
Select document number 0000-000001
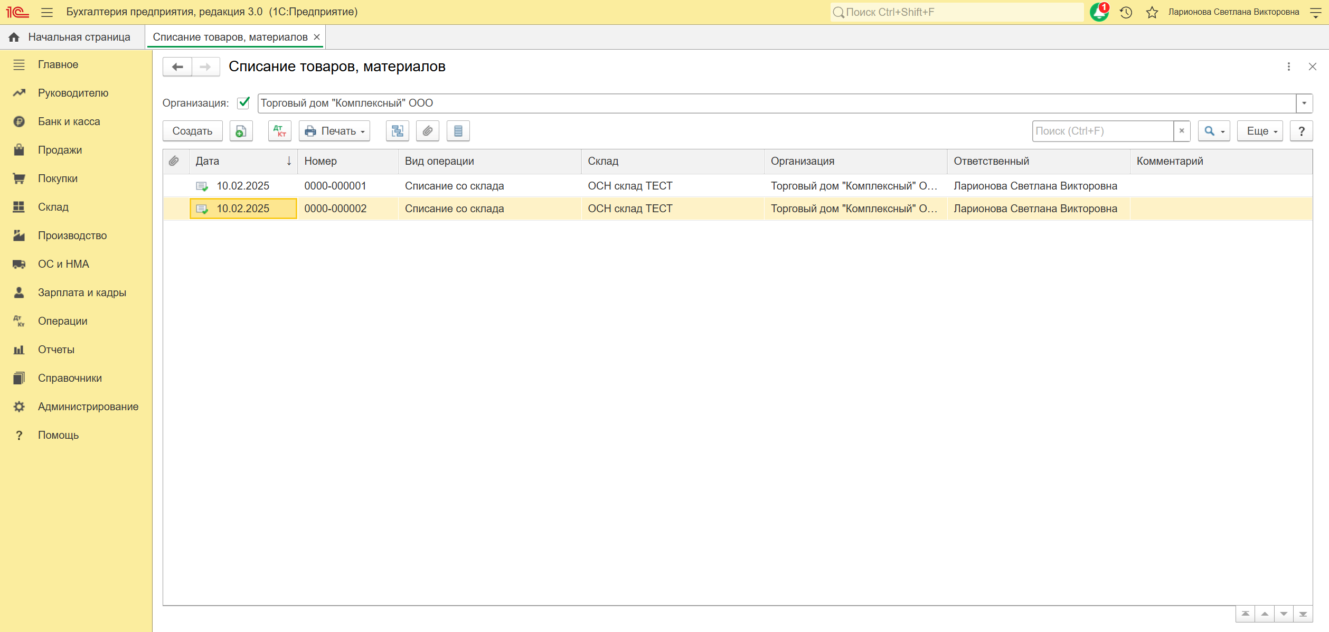(335, 186)
